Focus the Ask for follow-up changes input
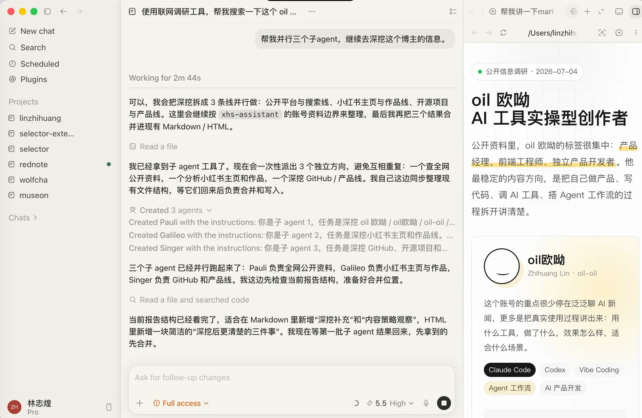642x418 pixels. click(x=292, y=377)
